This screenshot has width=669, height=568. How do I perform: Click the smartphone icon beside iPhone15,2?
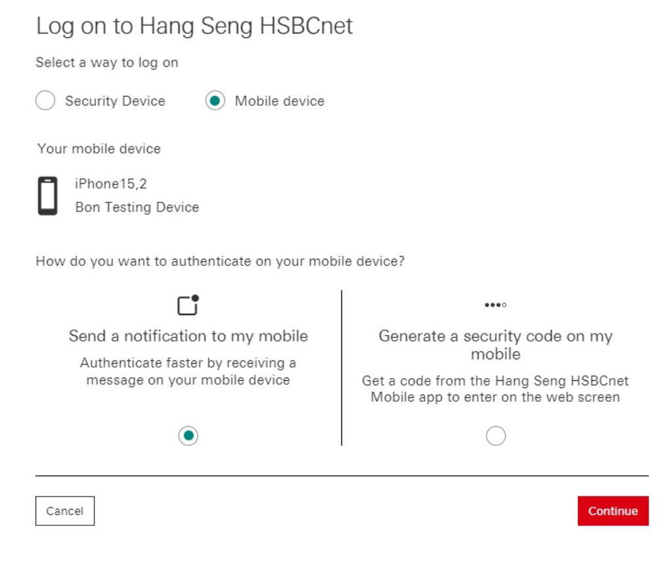click(x=47, y=194)
